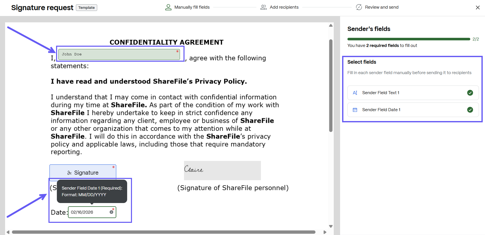Go to the Add recipients step
Viewport: 485px width, 235px height.
(284, 7)
